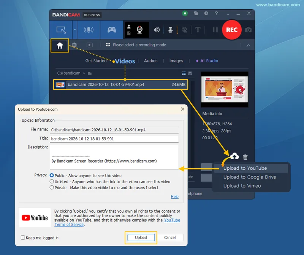Choose Upload to Google Drive menu item
Image resolution: width=304 pixels, height=255 pixels.
point(250,177)
